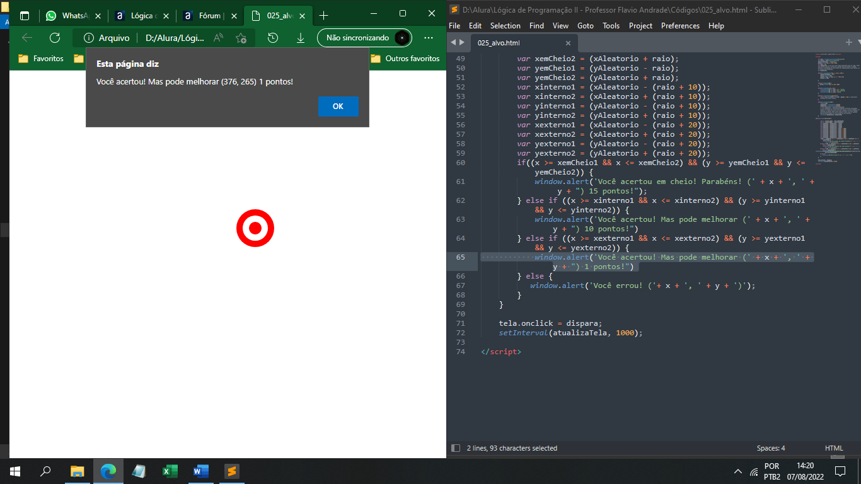
Task: Add page to favorites star icon
Action: 241,38
